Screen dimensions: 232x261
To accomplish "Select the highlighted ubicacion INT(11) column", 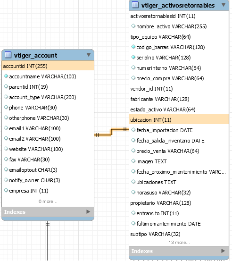I will [179, 119].
